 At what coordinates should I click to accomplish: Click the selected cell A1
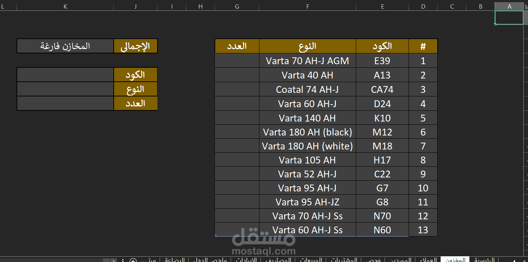[x=509, y=18]
